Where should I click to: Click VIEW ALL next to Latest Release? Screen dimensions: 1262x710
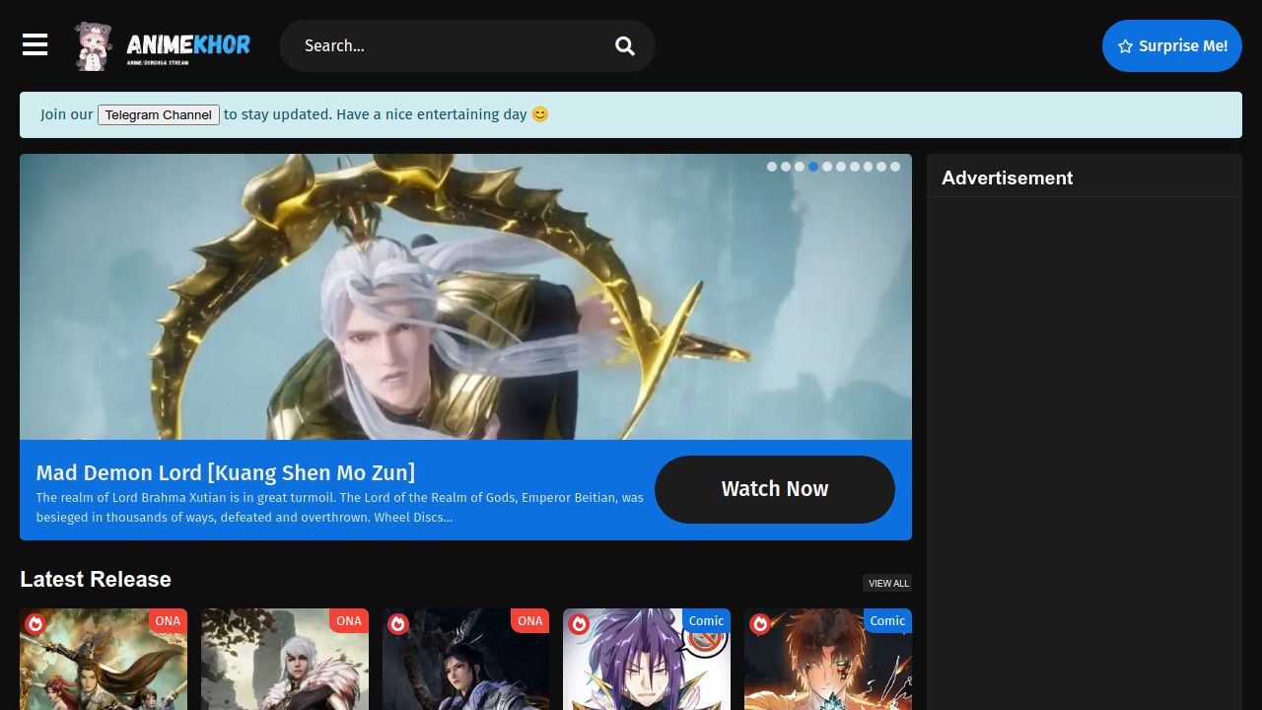pos(887,583)
